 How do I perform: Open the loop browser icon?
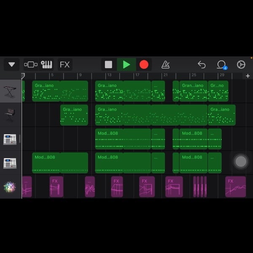pos(221,65)
